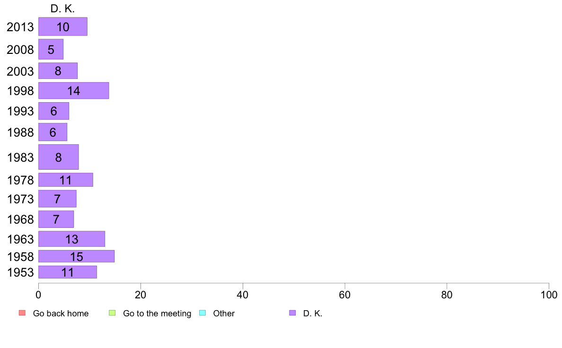Click the 100 axis tick label
The width and height of the screenshot is (562, 348).
549,295
